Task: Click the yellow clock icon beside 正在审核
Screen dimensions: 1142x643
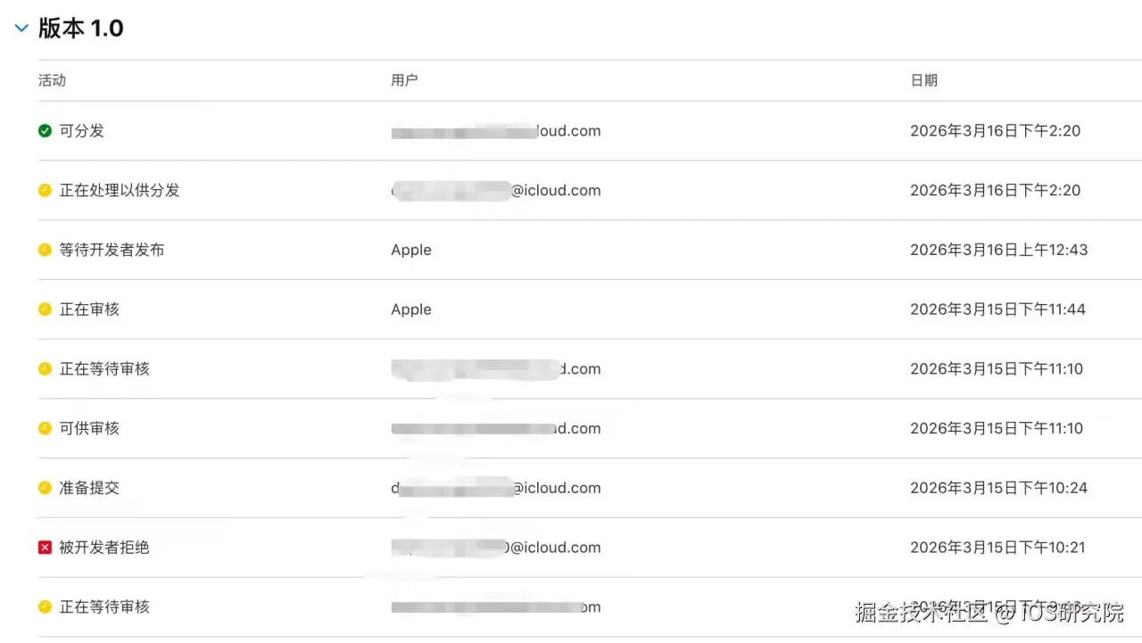Action: [x=45, y=309]
